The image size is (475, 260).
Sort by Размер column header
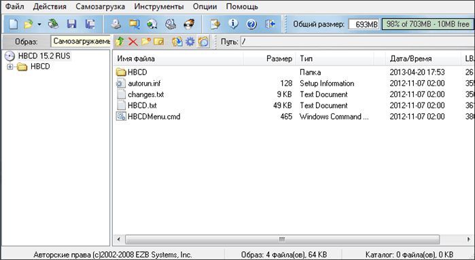[270, 58]
